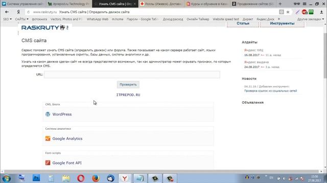Viewport: 327px width, 183px height.
Task: Go back with the browser back arrow
Action: (7, 12)
